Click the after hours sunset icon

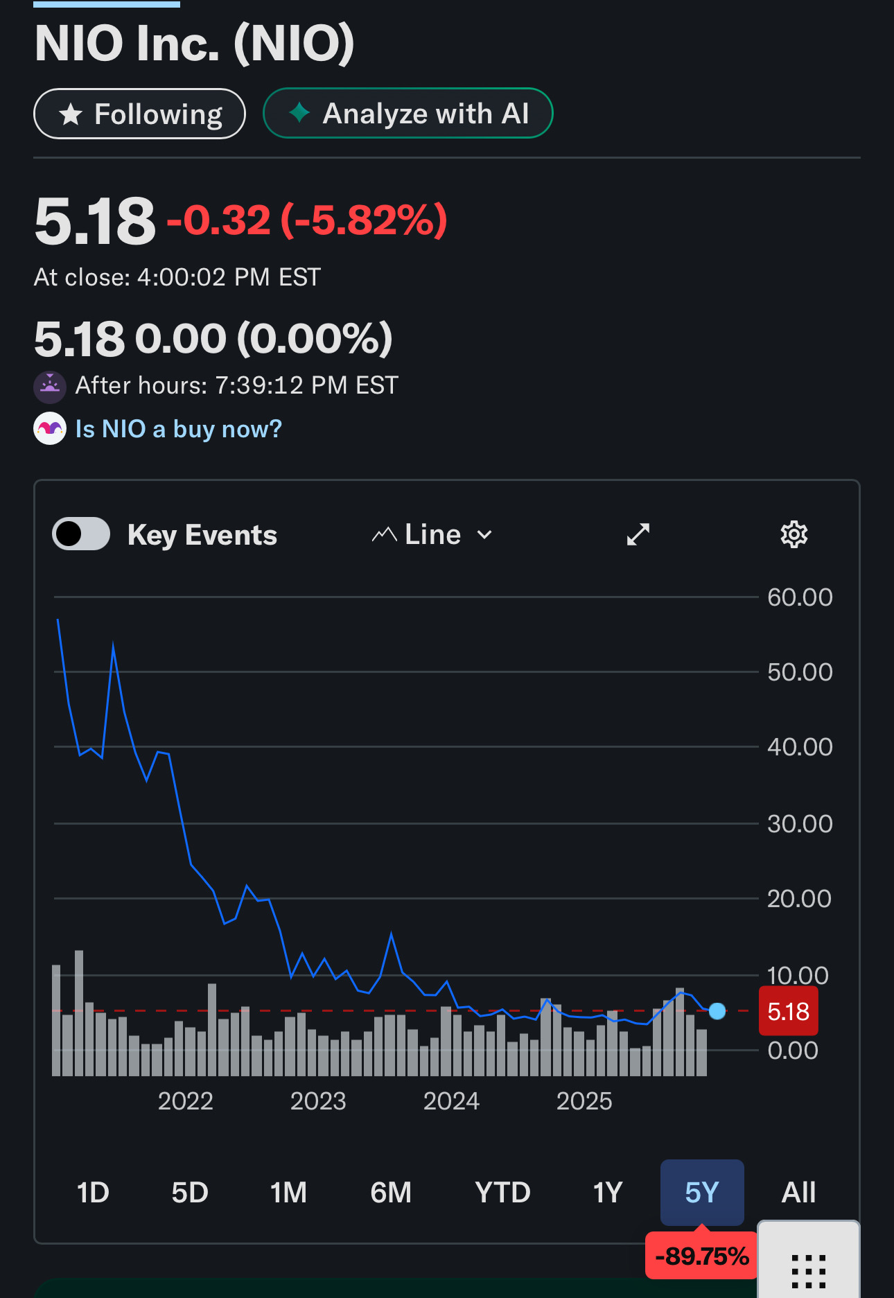coord(50,387)
